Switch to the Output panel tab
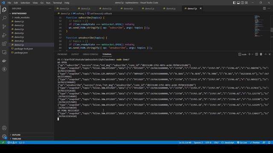273x153 pixels. coord(75,54)
